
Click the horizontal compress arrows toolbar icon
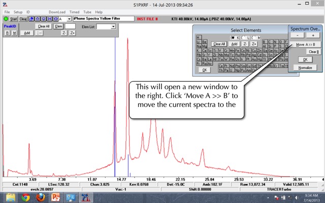pyautogui.click(x=50, y=19)
